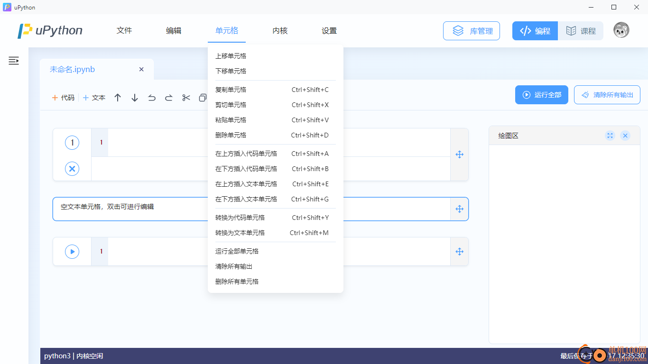Close the 单元格 menu

(x=227, y=30)
